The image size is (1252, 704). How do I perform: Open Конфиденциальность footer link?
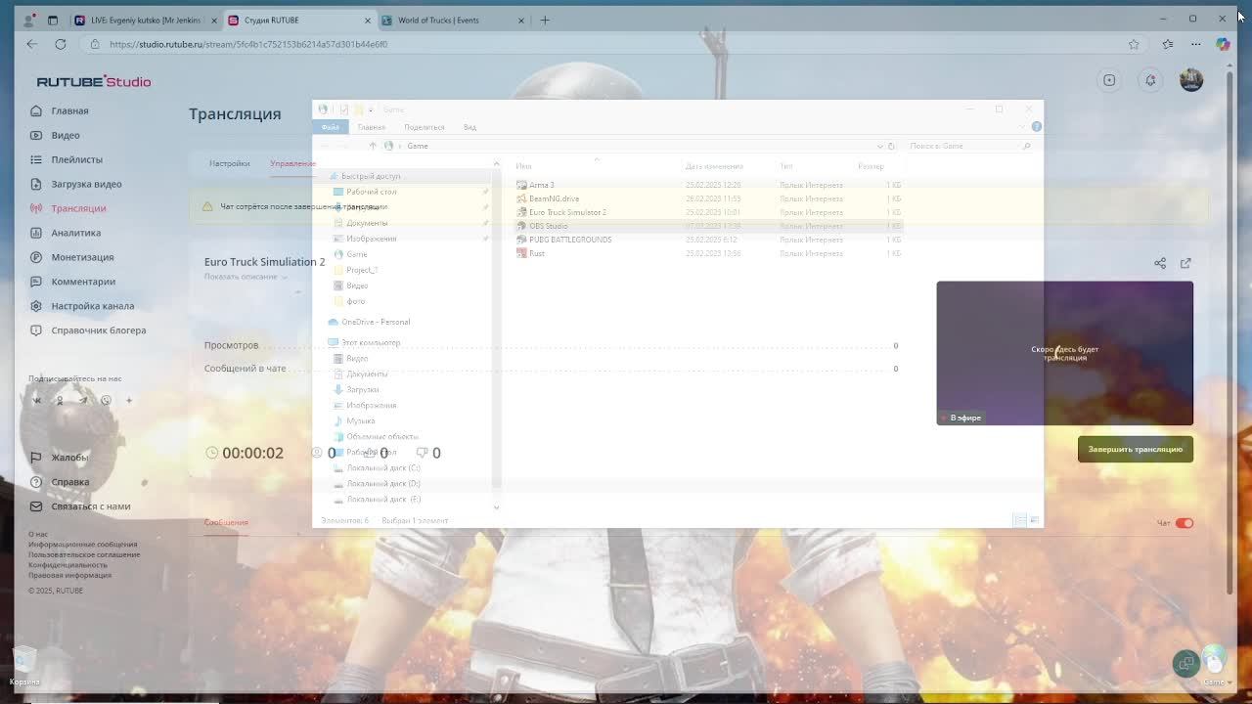[x=67, y=565]
